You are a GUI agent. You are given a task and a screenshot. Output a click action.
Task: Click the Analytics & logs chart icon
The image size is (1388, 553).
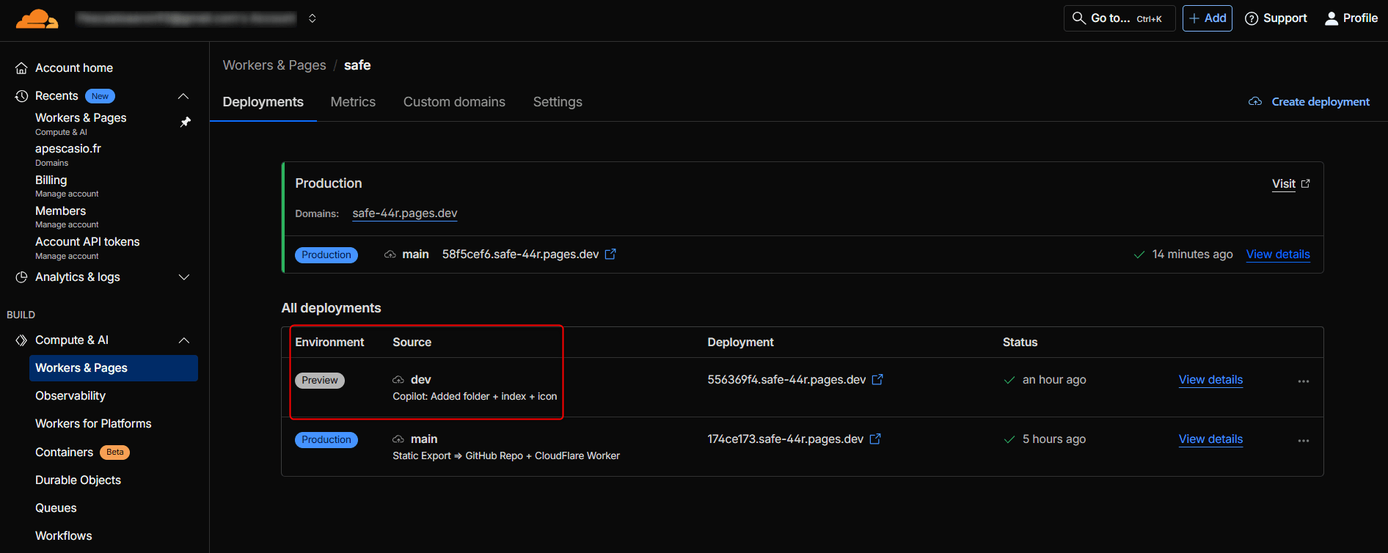21,277
